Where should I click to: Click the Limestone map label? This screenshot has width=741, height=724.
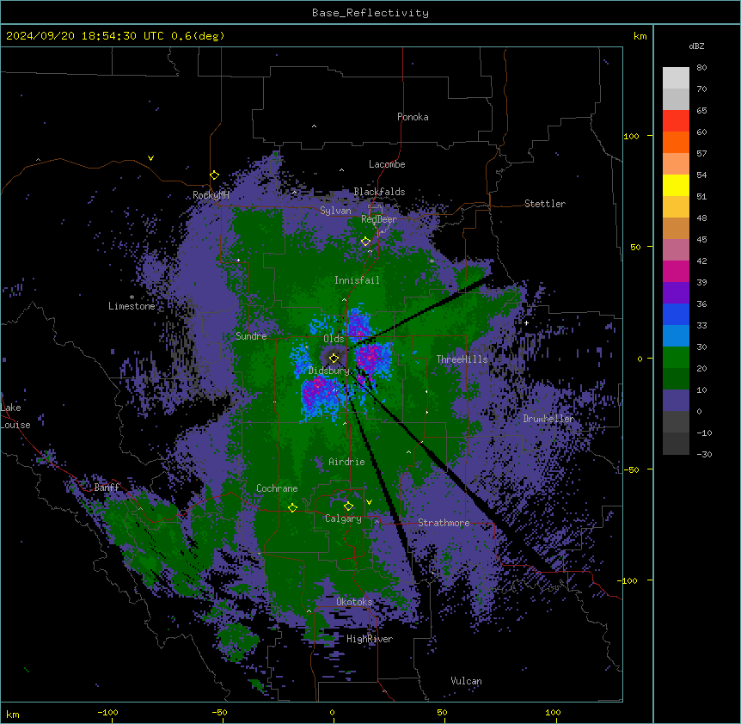pyautogui.click(x=132, y=306)
